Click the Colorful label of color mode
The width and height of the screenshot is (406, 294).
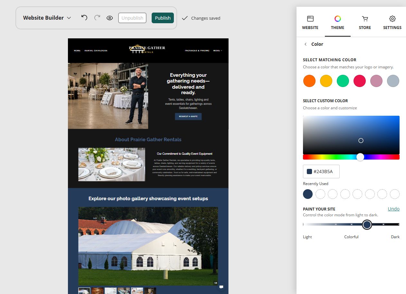point(351,237)
